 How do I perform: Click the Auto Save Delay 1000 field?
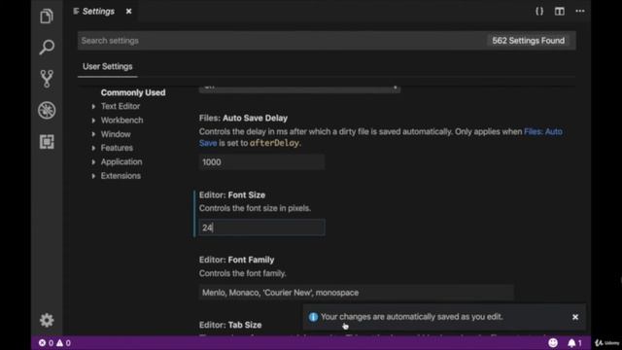pyautogui.click(x=261, y=162)
